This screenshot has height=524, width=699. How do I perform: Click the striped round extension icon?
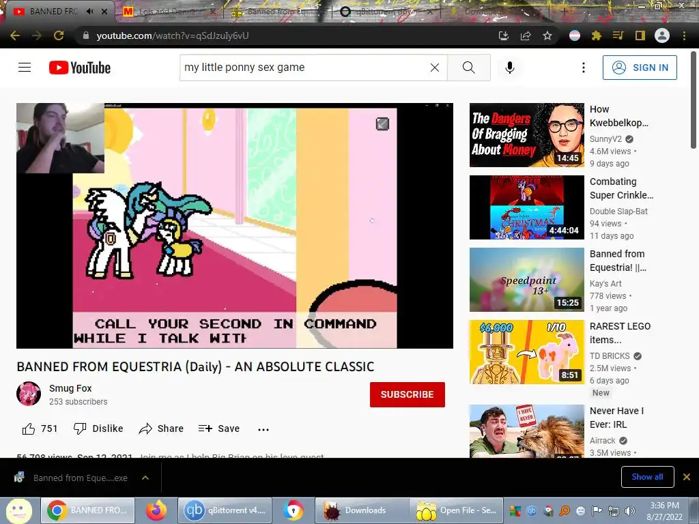pos(575,35)
